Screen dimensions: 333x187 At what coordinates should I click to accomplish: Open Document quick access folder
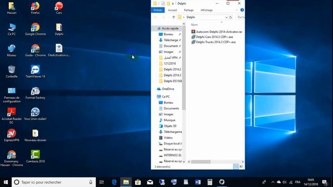coord(171,46)
